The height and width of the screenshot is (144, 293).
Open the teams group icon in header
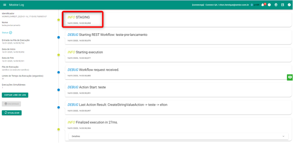[276, 5]
